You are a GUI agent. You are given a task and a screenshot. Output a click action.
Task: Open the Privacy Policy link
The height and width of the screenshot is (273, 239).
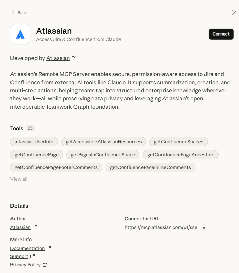tap(25, 265)
